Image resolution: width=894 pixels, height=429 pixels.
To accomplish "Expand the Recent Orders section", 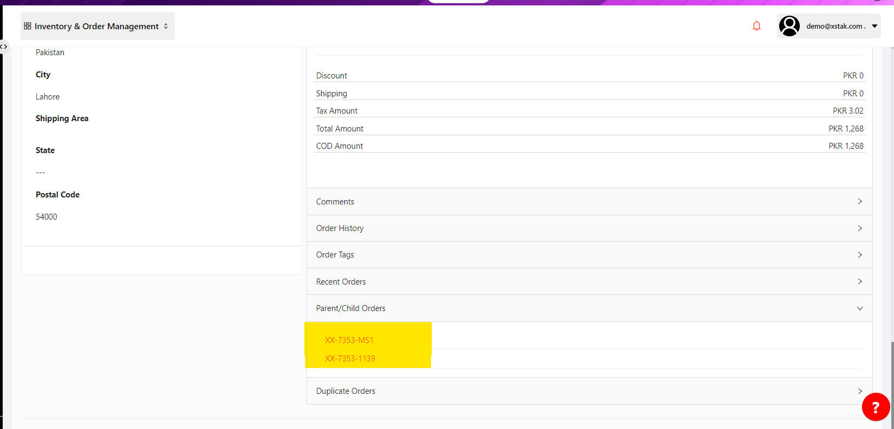I will click(x=341, y=282).
